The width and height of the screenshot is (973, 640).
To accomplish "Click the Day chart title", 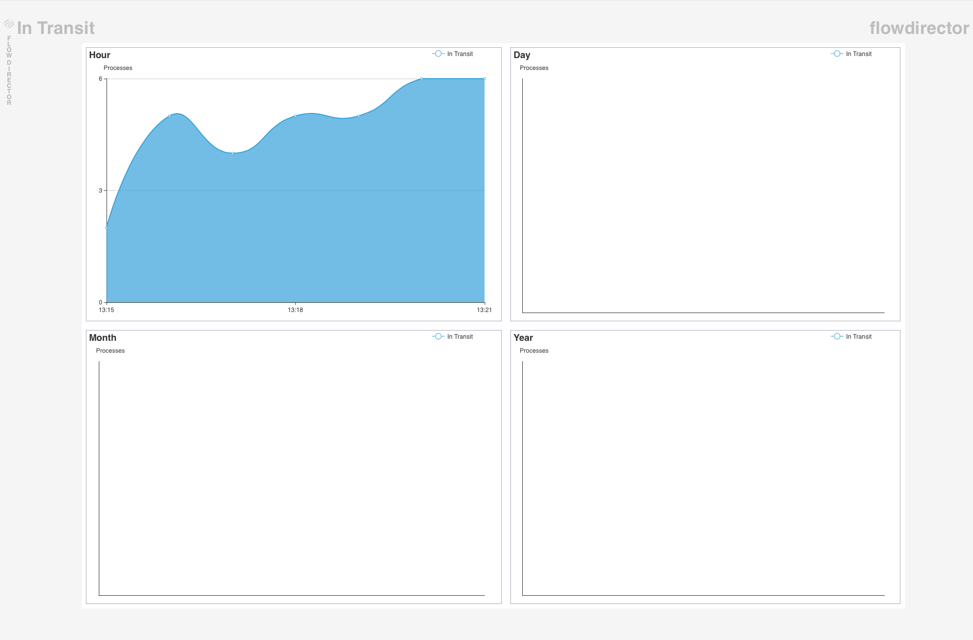I will (522, 55).
